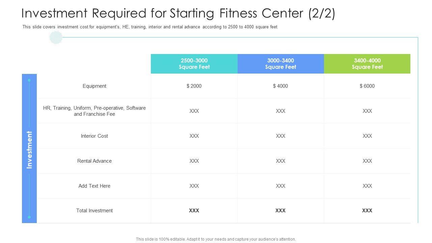Select Total Investment value under 3400-4000 column
Image resolution: width=432 pixels, height=243 pixels.
(x=367, y=211)
